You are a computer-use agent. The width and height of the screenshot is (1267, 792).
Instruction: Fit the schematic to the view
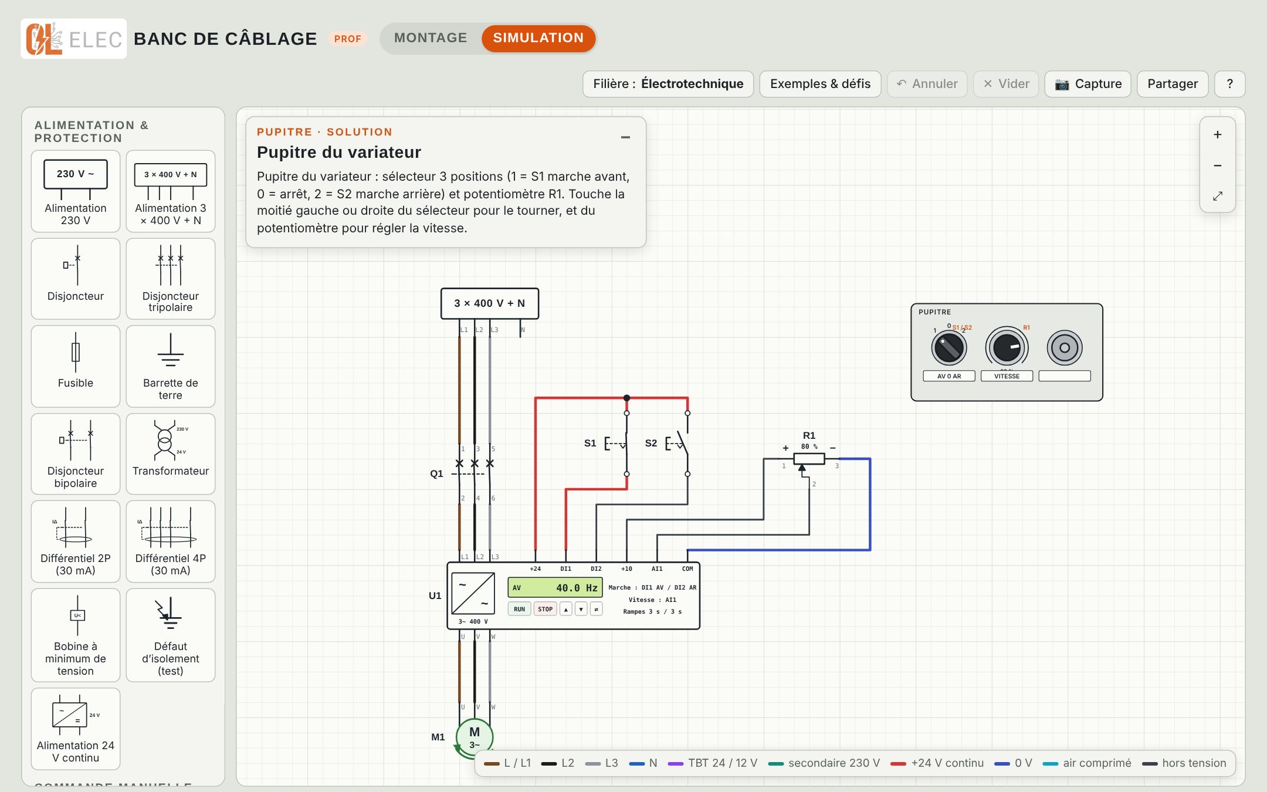pos(1218,196)
